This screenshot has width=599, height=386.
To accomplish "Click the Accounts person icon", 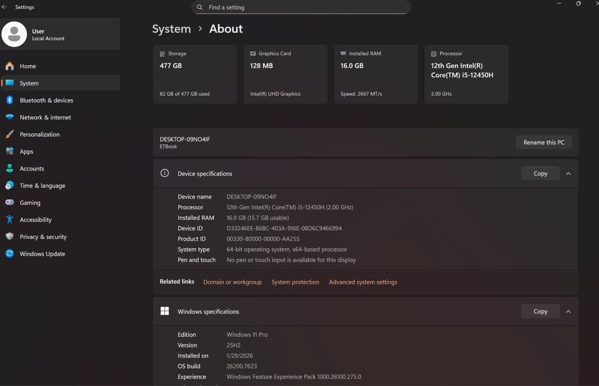I will pos(10,168).
